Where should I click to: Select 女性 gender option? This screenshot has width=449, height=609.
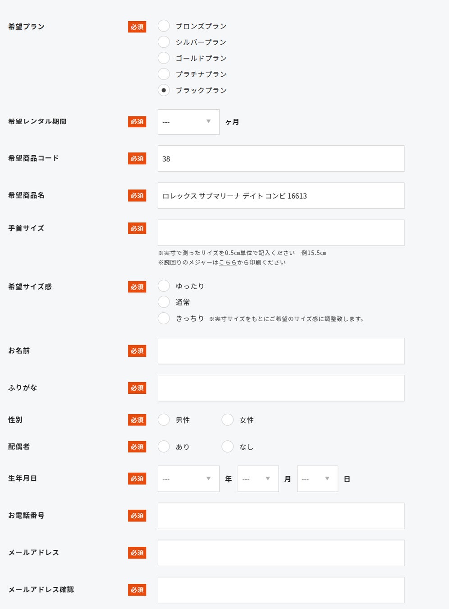[228, 420]
